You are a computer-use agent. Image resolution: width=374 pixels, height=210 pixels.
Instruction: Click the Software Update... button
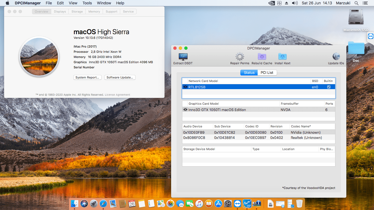(x=120, y=77)
